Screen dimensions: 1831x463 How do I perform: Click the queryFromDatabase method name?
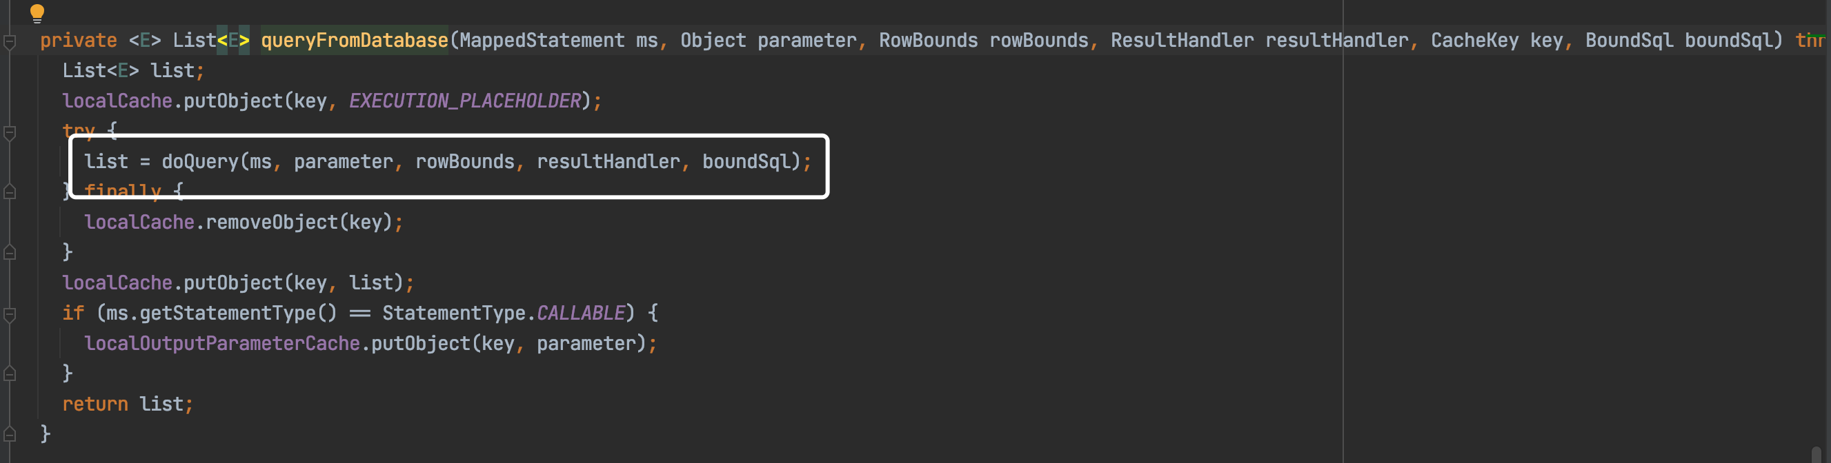pyautogui.click(x=354, y=41)
